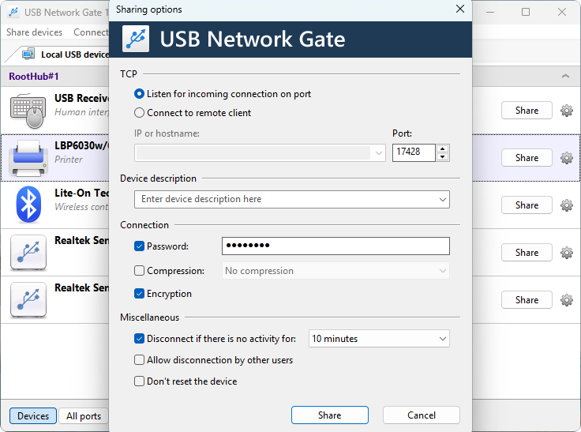Open the 10 minutes inactivity dropdown

(x=442, y=339)
